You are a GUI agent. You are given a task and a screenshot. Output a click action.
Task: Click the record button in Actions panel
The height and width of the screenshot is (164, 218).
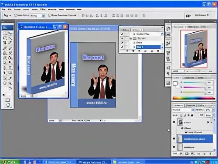tap(133, 51)
